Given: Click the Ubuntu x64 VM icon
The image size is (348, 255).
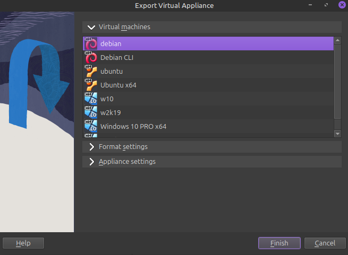Looking at the screenshot, I should point(91,85).
